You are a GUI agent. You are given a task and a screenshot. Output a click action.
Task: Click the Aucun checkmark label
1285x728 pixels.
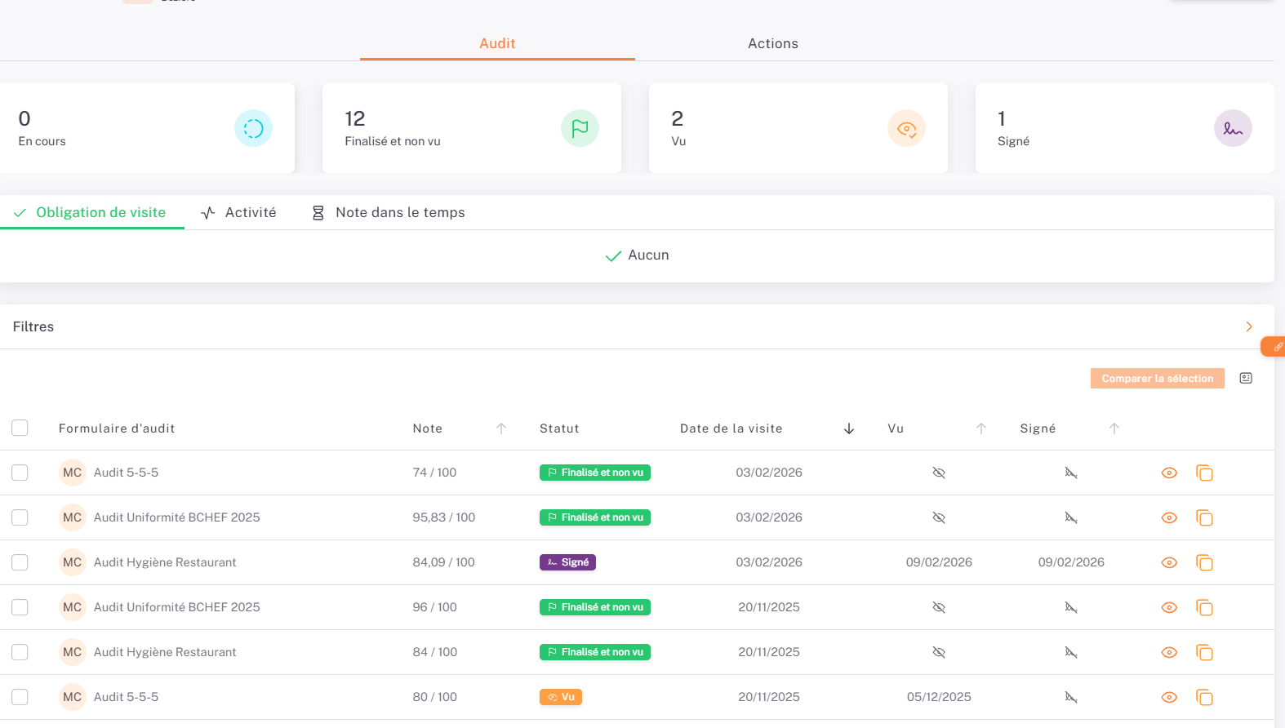[637, 255]
